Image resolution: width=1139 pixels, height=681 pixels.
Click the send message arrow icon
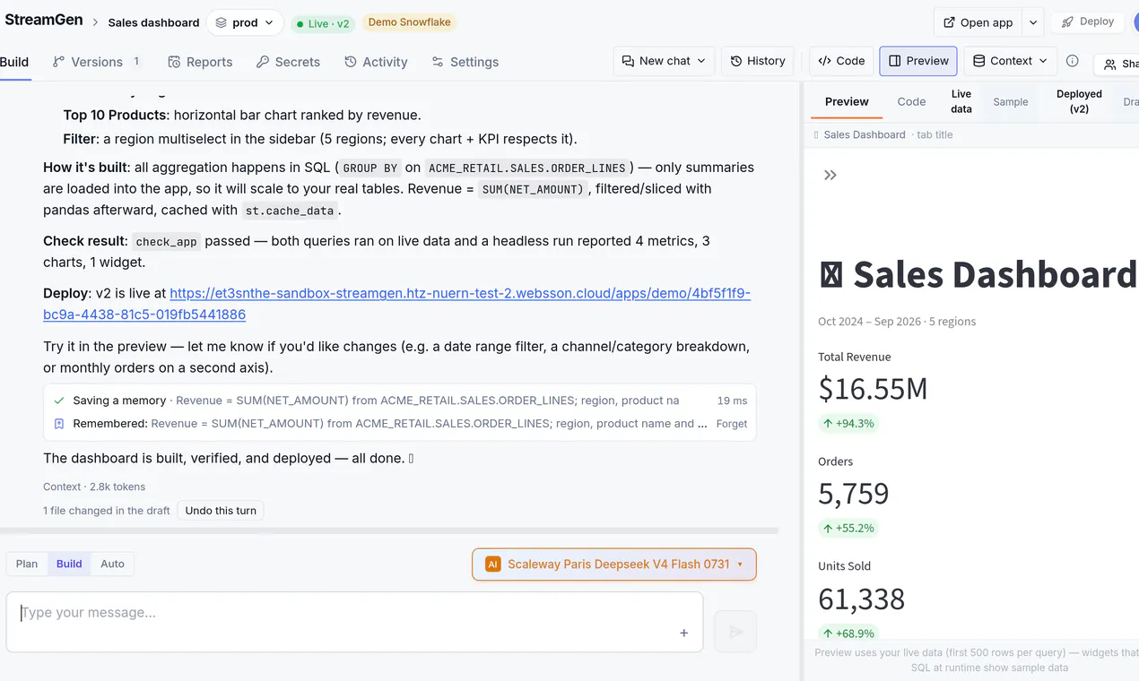[x=735, y=632]
